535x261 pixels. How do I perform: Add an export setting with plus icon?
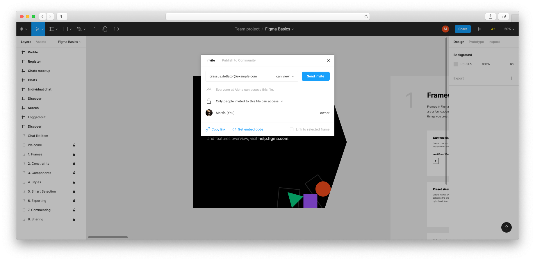tap(511, 78)
